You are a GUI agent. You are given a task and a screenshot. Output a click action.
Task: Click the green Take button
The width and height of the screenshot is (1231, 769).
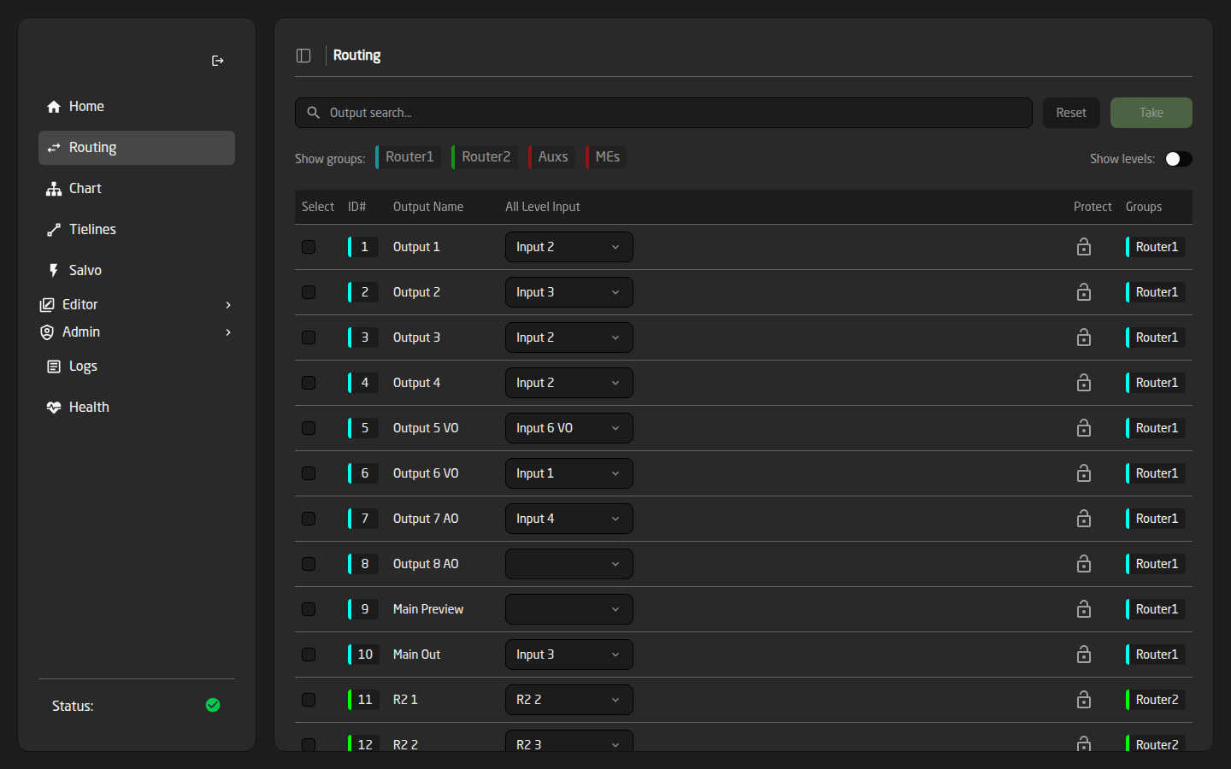point(1151,113)
